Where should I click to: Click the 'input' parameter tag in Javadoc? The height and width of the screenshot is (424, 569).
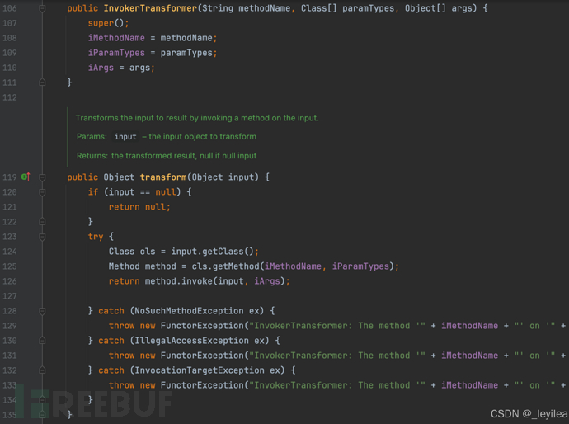point(125,137)
